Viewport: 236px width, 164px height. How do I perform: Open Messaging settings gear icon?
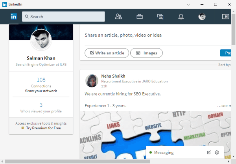217,153
